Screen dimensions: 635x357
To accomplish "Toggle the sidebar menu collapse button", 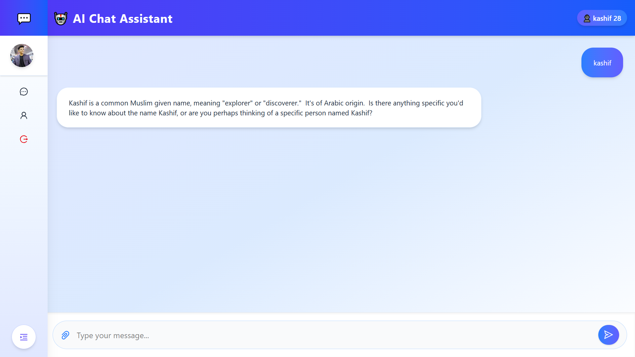I will [24, 337].
